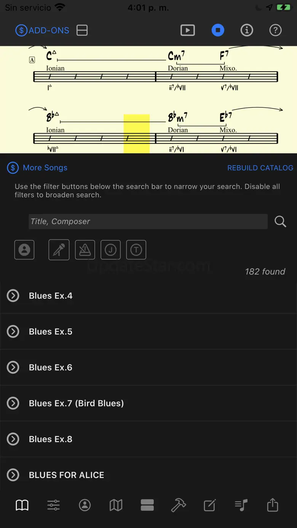Expand the BLUES FOR ALICE entry

pyautogui.click(x=13, y=475)
